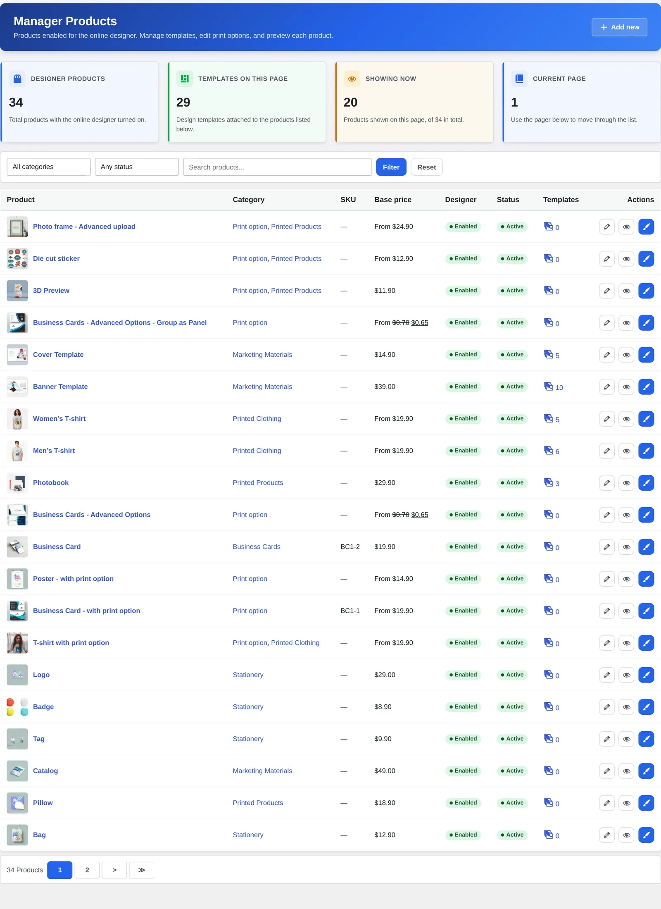Screen dimensions: 661x909
Task: Edit Women's T-shirt via pencil icon
Action: click(x=606, y=419)
